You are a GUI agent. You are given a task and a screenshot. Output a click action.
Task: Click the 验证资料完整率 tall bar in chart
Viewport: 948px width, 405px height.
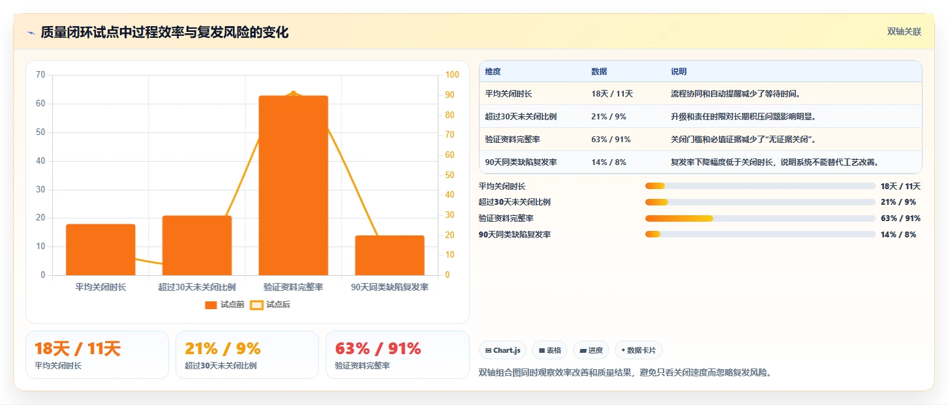[293, 185]
